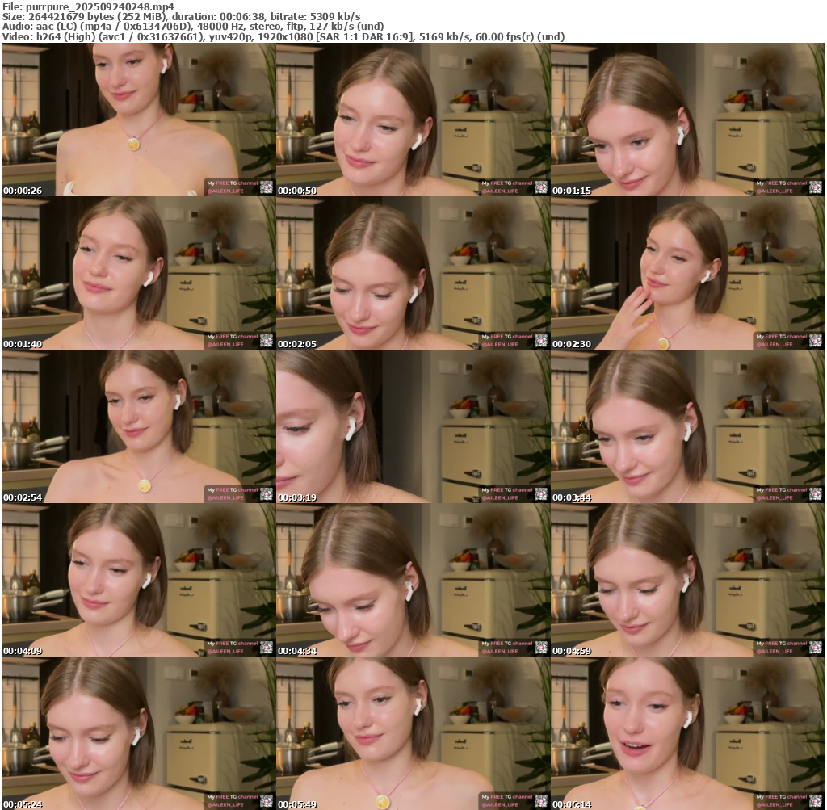Select the frame at 00:00:50
This screenshot has width=827, height=810.
[x=413, y=119]
